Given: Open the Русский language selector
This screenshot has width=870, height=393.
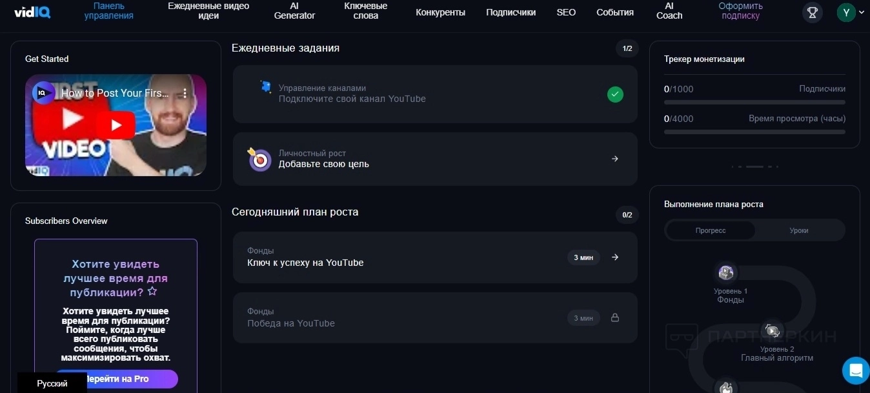Looking at the screenshot, I should [x=52, y=383].
